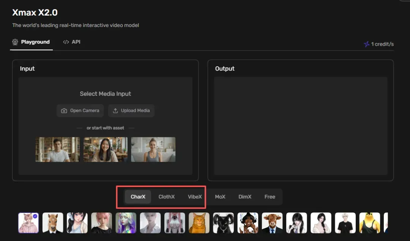Choose the yellow duck avatar

pyautogui.click(x=370, y=223)
